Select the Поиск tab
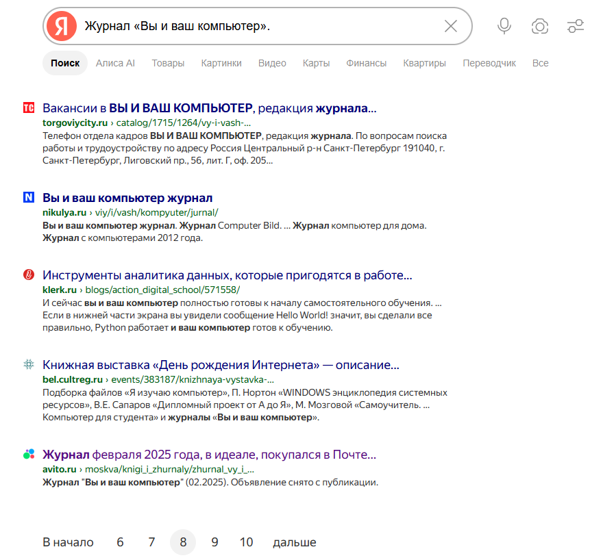Screen dimensions: 590x558 click(65, 63)
